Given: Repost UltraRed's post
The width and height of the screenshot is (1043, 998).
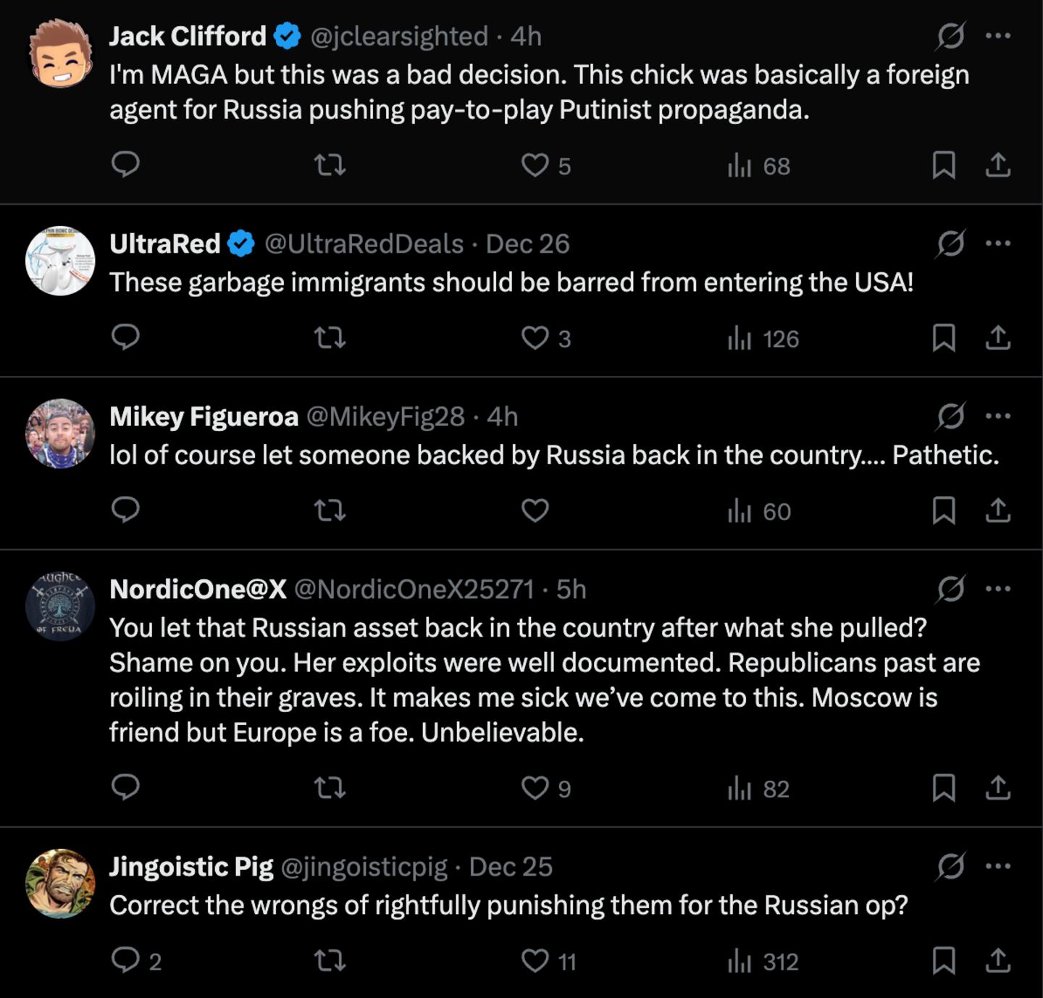Looking at the screenshot, I should point(330,338).
